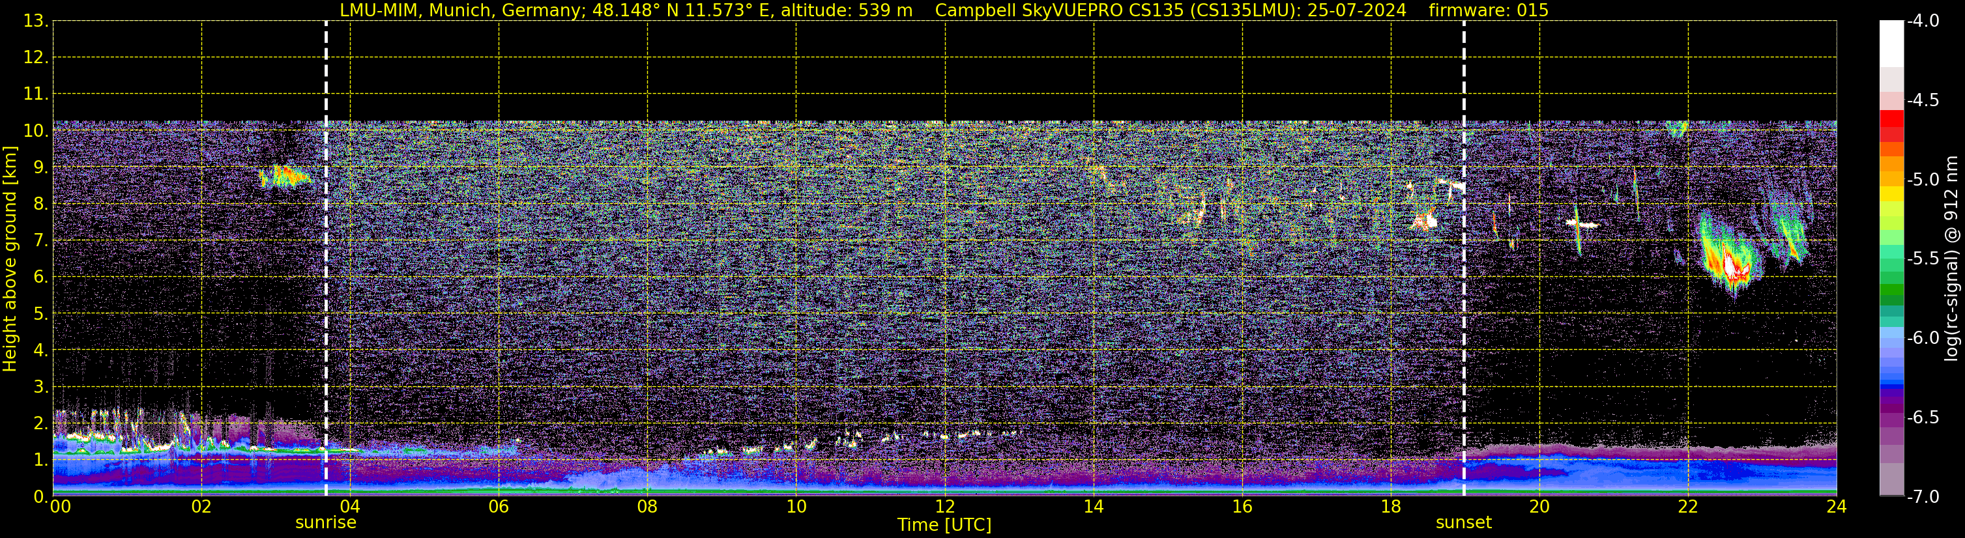Image resolution: width=1965 pixels, height=538 pixels.
Task: Click the sunset label below the axis
Action: point(1463,523)
